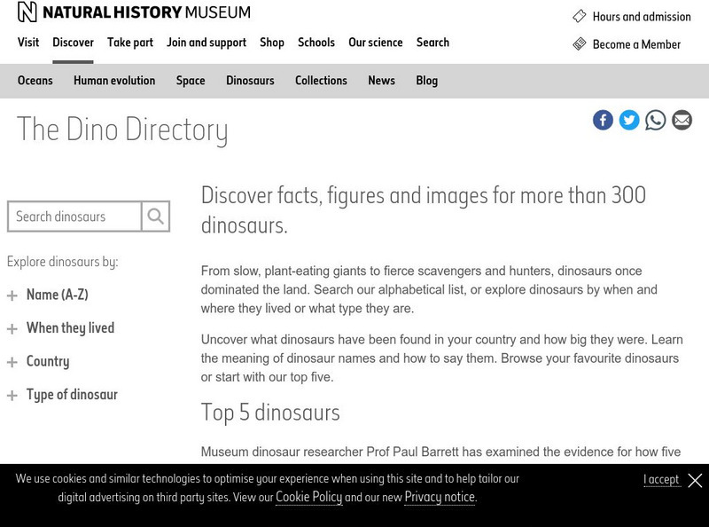Screen dimensions: 709x527
Task: Expand the Name (A-Z) section
Action: (x=12, y=295)
